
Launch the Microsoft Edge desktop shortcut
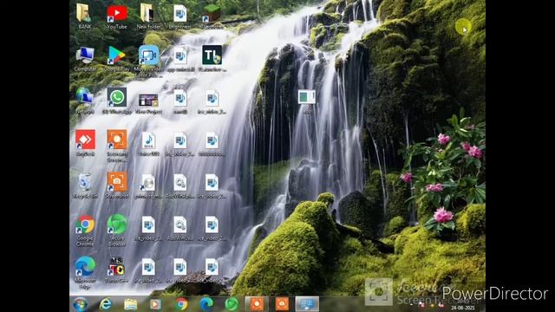pyautogui.click(x=85, y=272)
